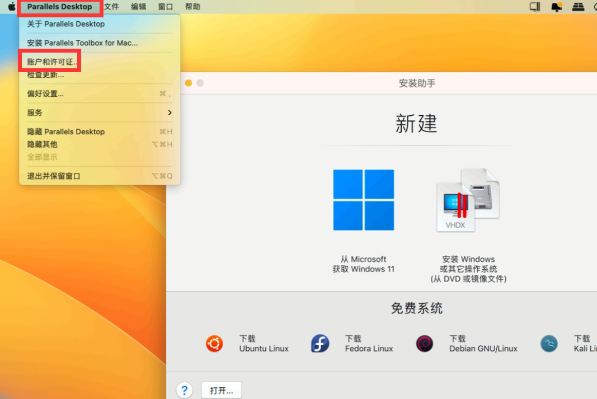This screenshot has height=399, width=597.
Task: Select the VHDX install image icon
Action: click(468, 201)
